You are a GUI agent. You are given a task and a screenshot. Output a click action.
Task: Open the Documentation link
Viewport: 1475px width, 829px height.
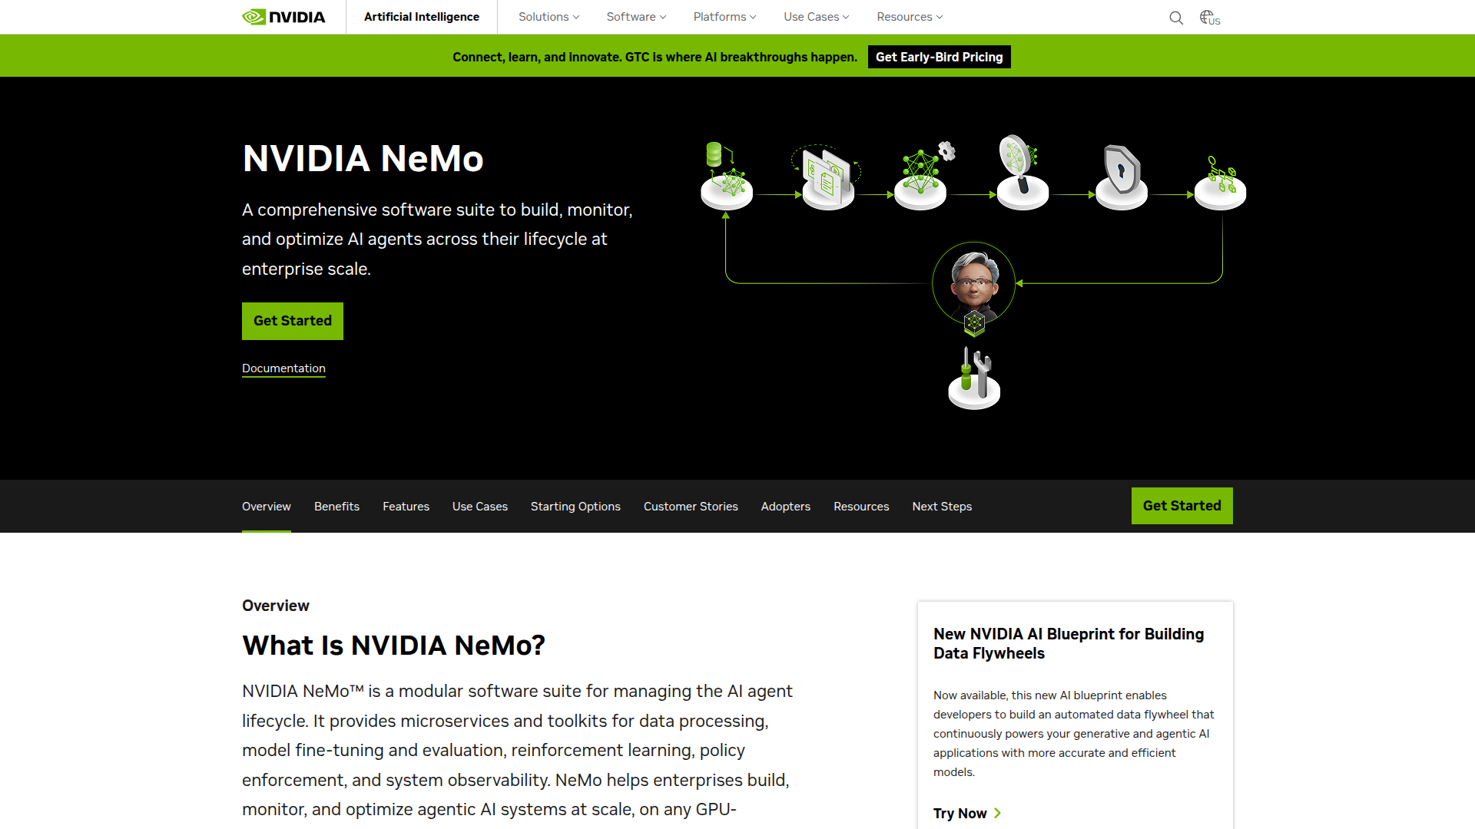click(x=283, y=368)
